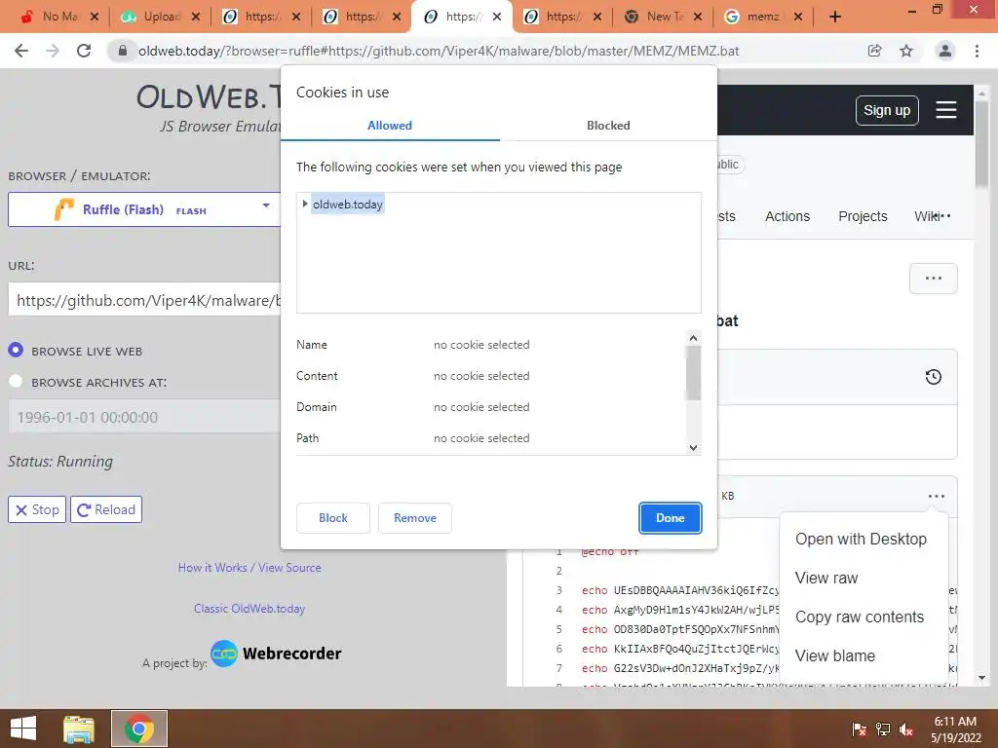Open 'How it Works / View Source' link
This screenshot has width=998, height=748.
click(249, 568)
